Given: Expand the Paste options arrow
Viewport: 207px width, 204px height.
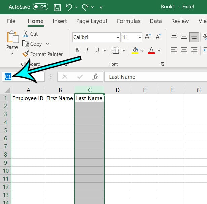Looking at the screenshot, I should [x=12, y=54].
